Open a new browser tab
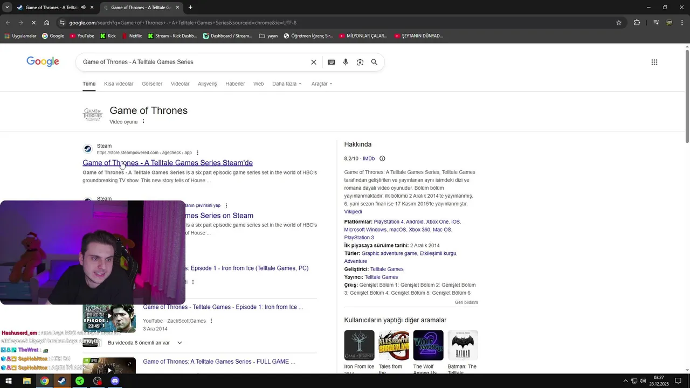 (190, 8)
